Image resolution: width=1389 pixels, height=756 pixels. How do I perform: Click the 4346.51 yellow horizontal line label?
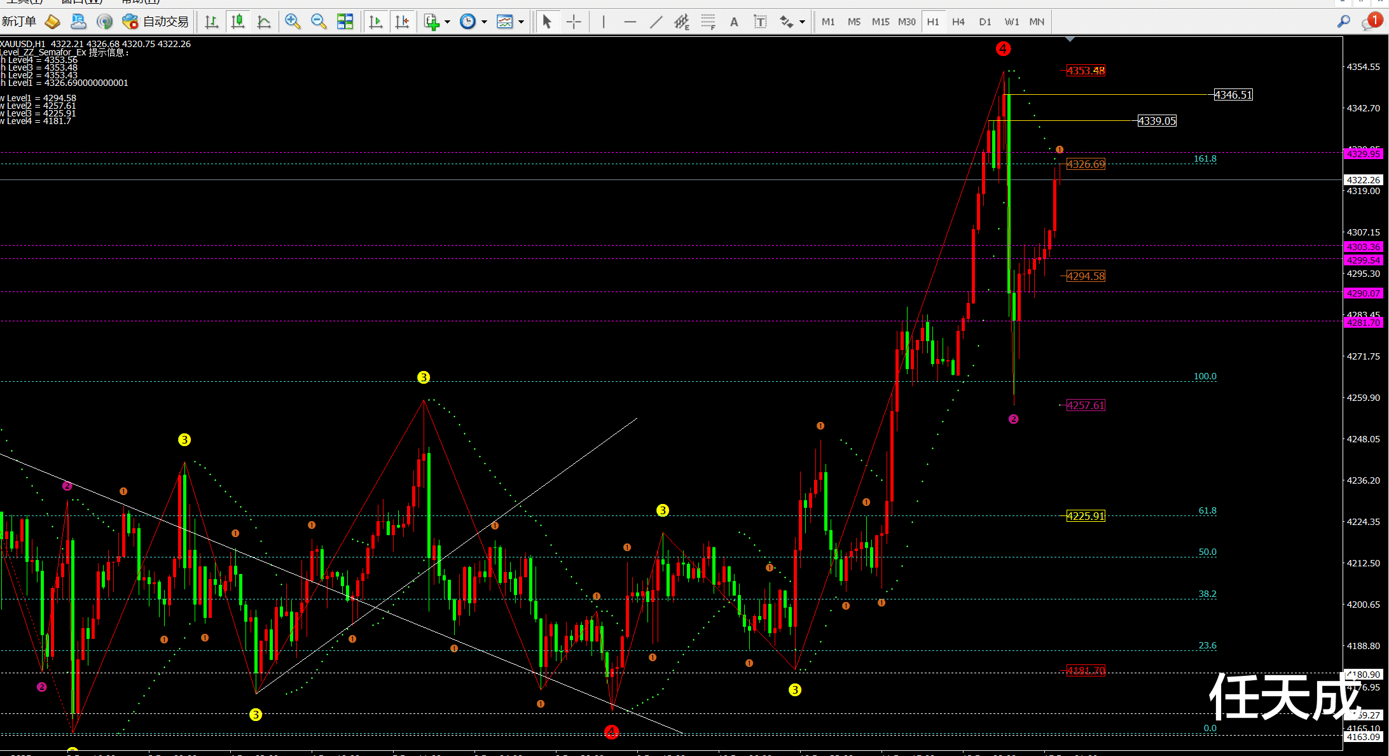[x=1233, y=95]
